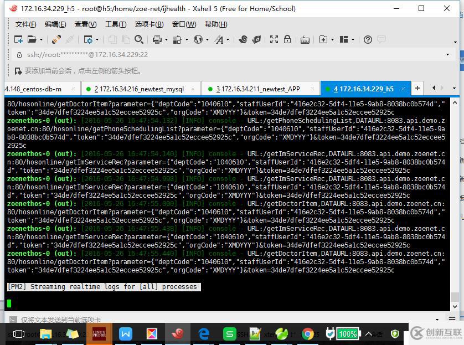Click the PM2 streaming logs line
Image resolution: width=464 pixels, height=345 pixels.
pyautogui.click(x=104, y=287)
